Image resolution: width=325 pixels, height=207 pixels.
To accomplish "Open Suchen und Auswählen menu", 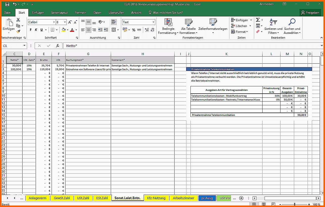I will pos(292,26).
